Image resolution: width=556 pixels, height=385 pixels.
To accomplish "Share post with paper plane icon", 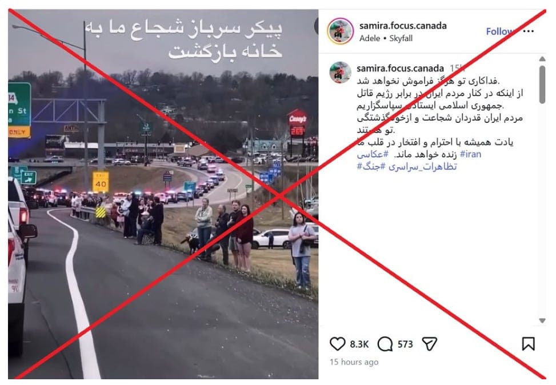I will tap(429, 343).
